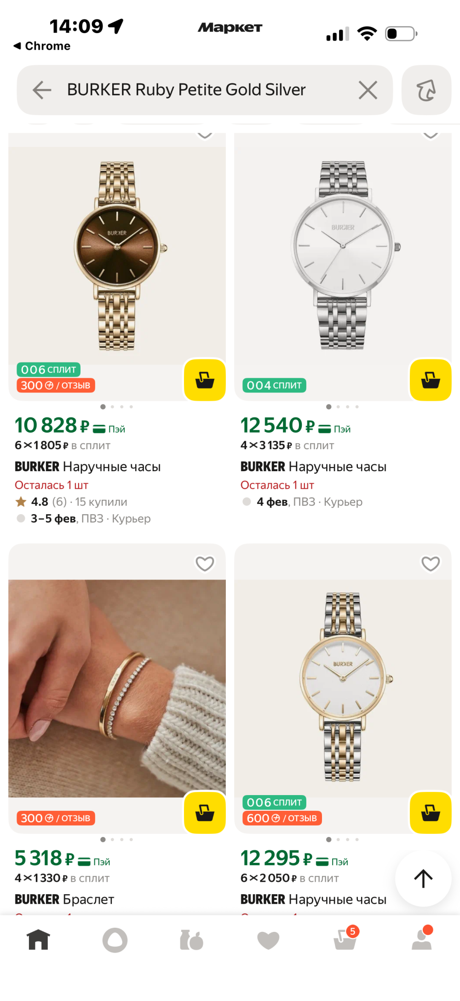The height and width of the screenshot is (1001, 460).
Task: Go to Home tab in bottom bar
Action: [x=38, y=940]
